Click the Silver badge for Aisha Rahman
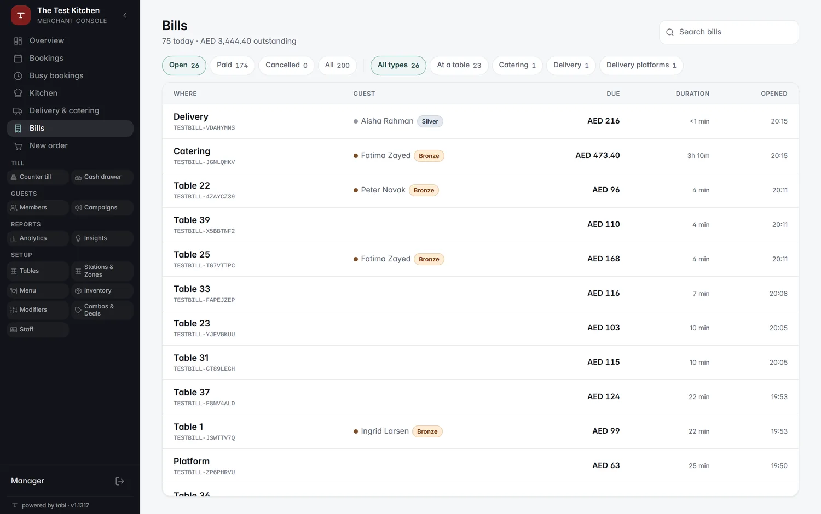 [x=430, y=121]
